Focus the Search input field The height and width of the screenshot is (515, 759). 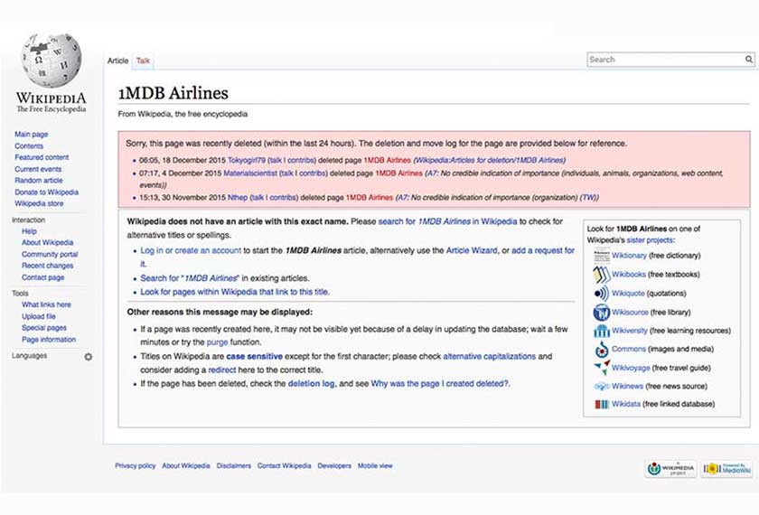(x=666, y=60)
